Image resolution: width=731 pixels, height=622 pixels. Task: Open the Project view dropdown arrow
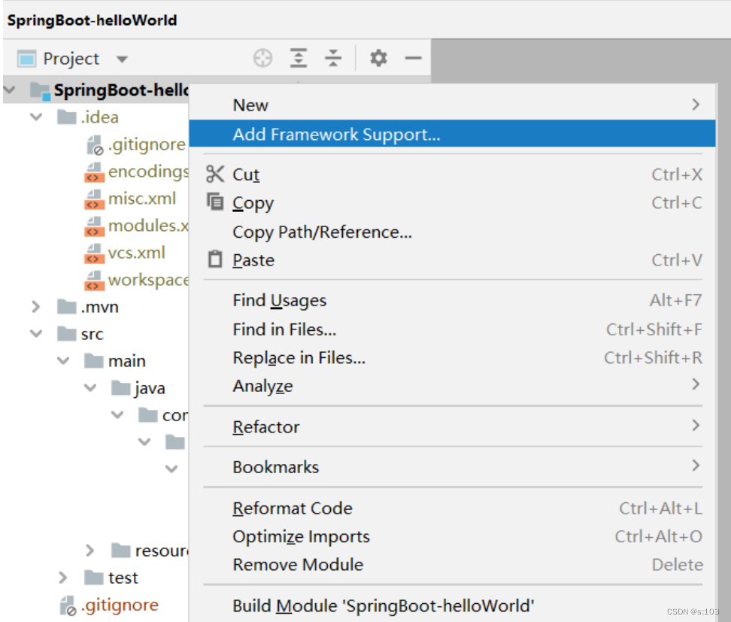point(122,59)
